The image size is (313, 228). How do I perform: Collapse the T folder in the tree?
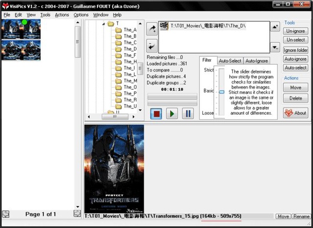104,24
